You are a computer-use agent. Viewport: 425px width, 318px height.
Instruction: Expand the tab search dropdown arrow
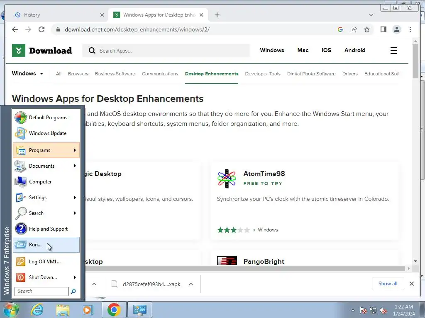coord(371,15)
